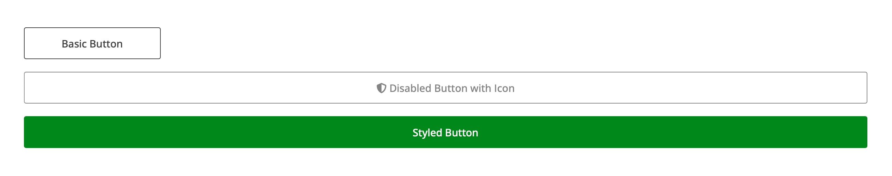The width and height of the screenshot is (892, 176).
Task: Click the Basic Button
Action: pos(92,43)
